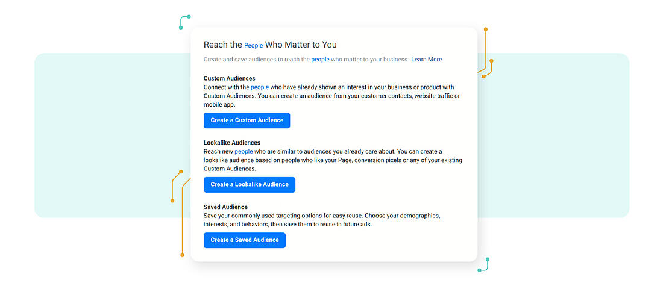Click the text 'interests, and behaviors'
This screenshot has height=286, width=663.
tap(236, 225)
